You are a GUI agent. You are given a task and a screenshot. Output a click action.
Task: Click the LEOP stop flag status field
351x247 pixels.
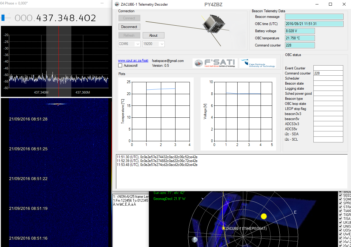tap(328, 109)
